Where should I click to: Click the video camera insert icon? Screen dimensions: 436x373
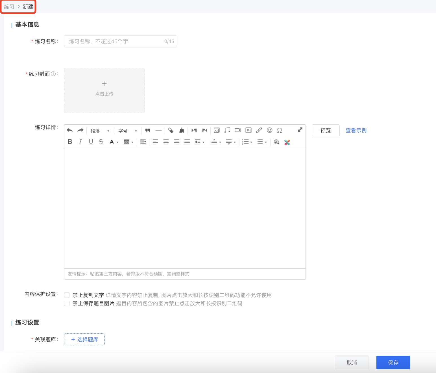(238, 130)
